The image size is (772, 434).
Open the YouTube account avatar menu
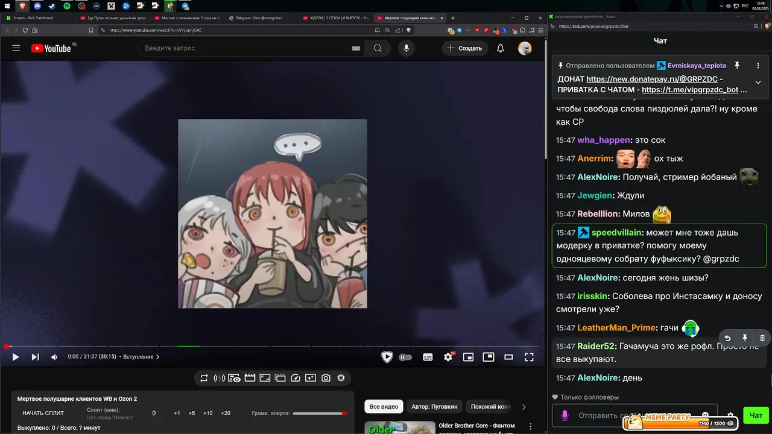(525, 48)
